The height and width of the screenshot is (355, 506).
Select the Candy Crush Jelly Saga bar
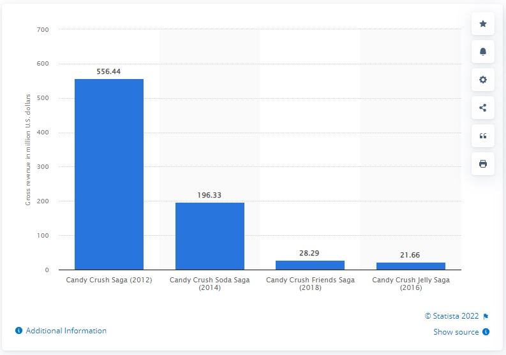coord(411,266)
